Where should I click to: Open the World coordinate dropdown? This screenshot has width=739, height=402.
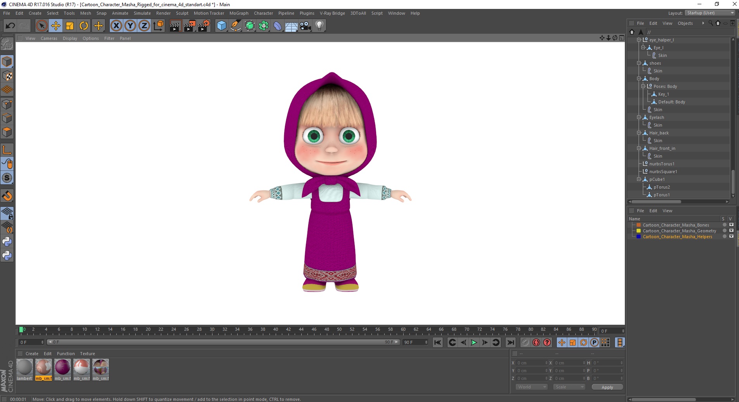tap(531, 387)
